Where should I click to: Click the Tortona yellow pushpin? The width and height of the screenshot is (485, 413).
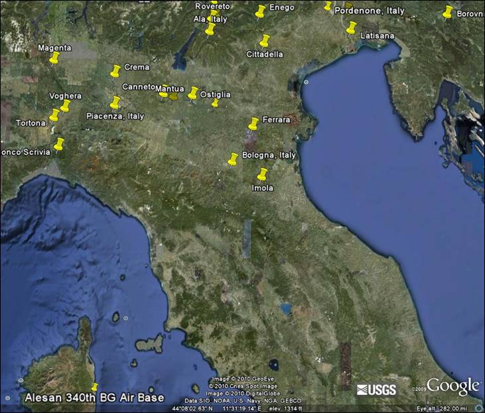(x=54, y=116)
